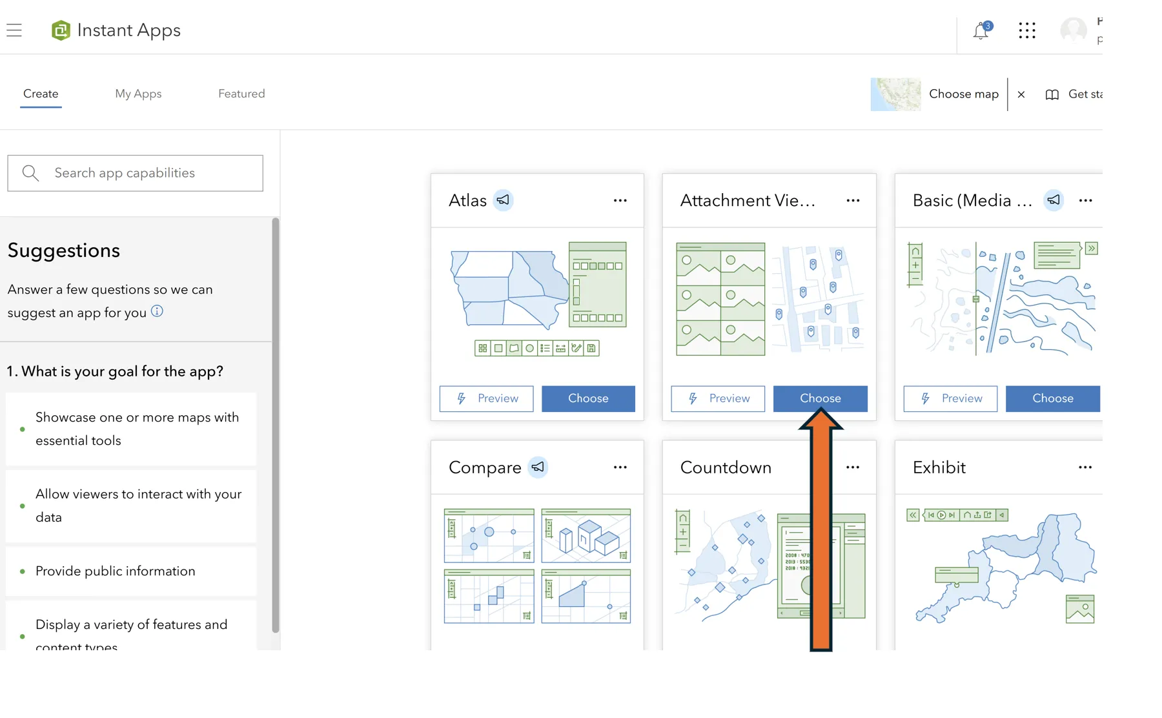Open the Countdown card options menu
1162x718 pixels.
(852, 467)
